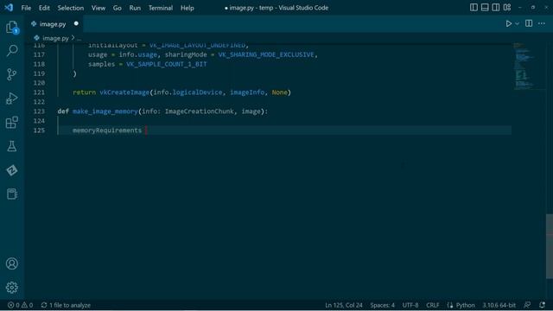Viewport: 553px width, 311px height.
Task: Click 'VK_SHARING_MODE_EXCLUSIVE' constant
Action: [x=266, y=54]
